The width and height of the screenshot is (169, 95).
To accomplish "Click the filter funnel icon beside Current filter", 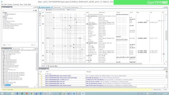I will [46, 66].
